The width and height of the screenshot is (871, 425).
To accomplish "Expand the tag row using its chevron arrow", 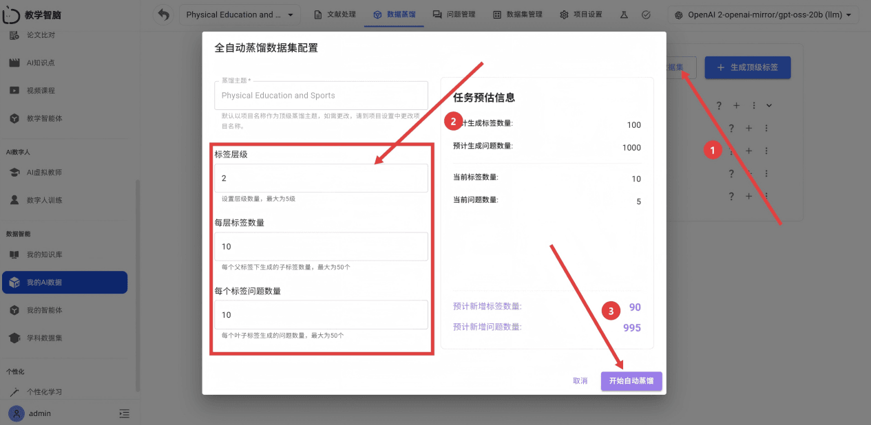I will click(769, 106).
